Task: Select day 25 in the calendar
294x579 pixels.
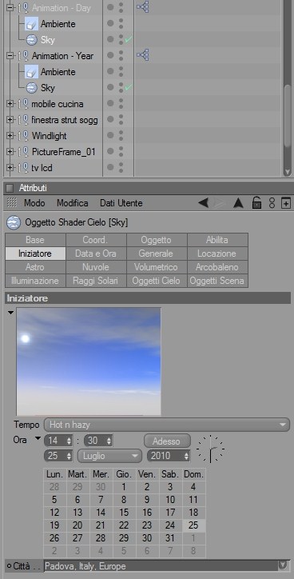Action: pos(193,525)
